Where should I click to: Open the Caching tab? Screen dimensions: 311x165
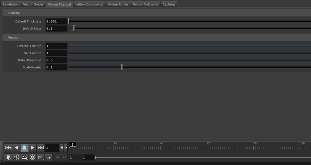tap(169, 4)
